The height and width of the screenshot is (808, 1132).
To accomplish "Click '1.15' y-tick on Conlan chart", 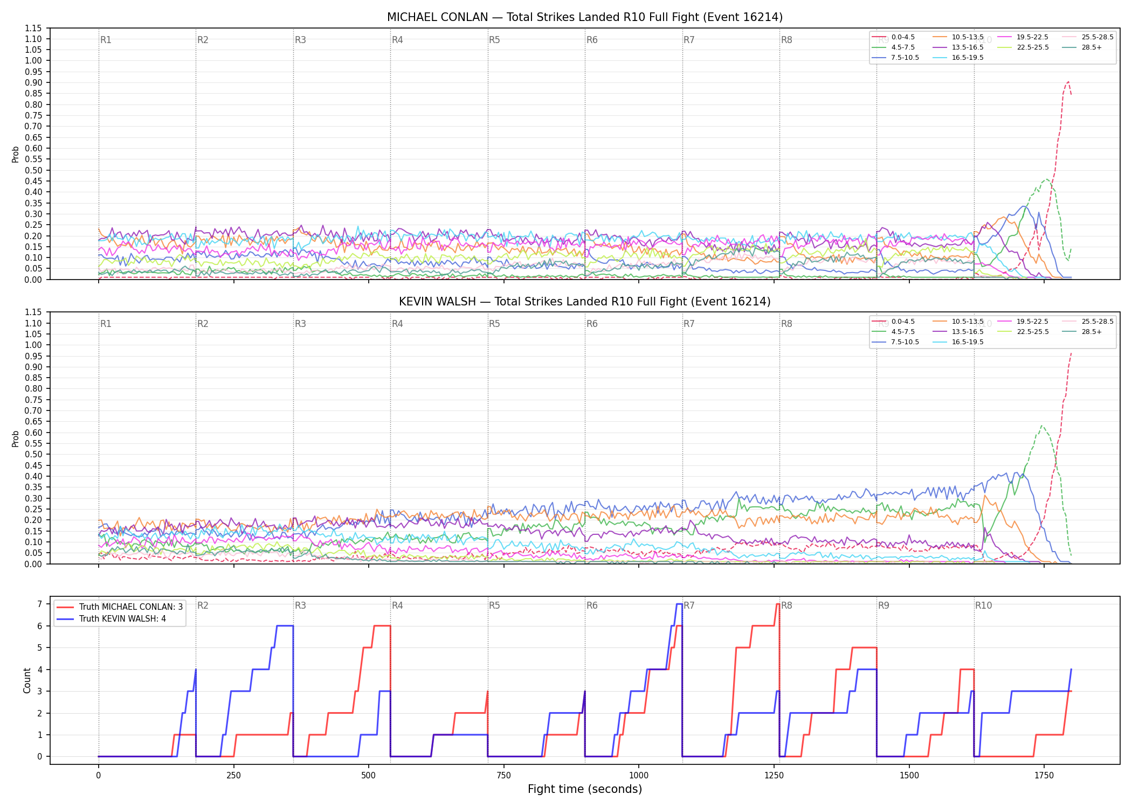I will pyautogui.click(x=34, y=28).
